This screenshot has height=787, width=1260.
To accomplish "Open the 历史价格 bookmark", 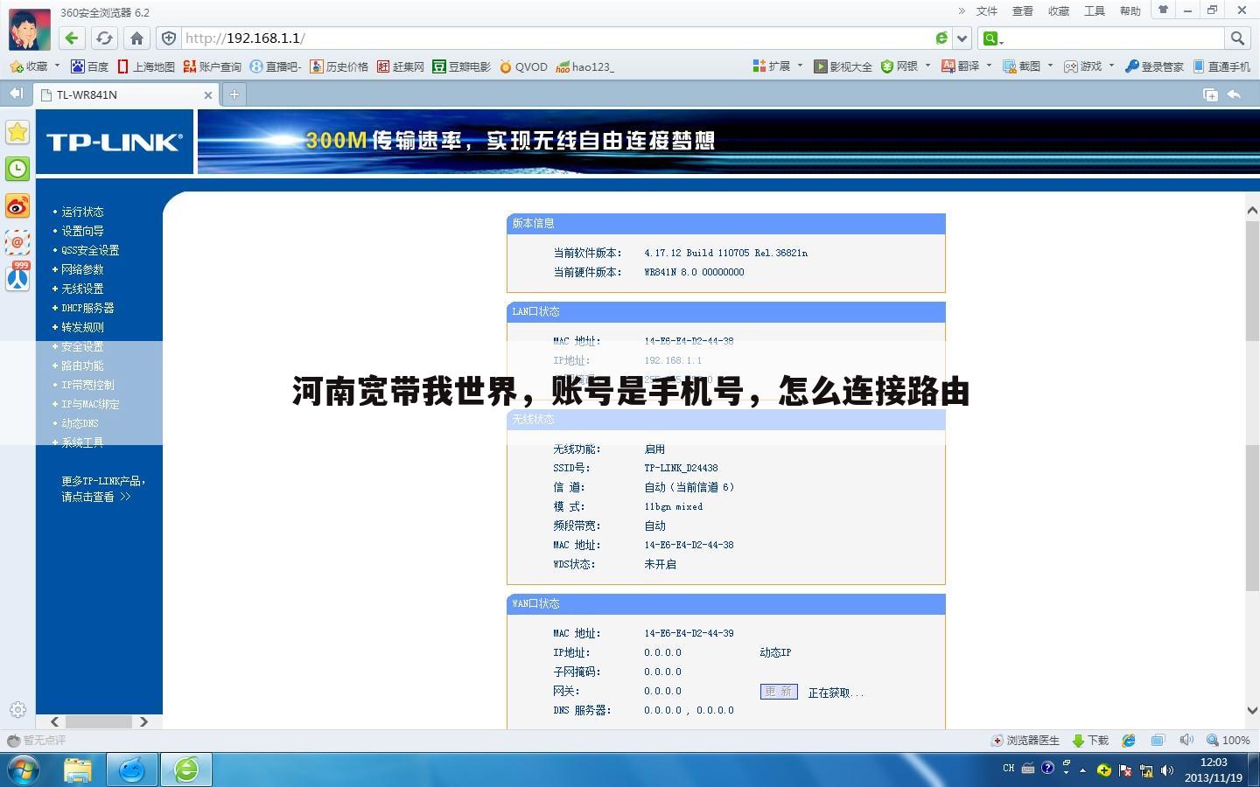I will click(x=339, y=66).
